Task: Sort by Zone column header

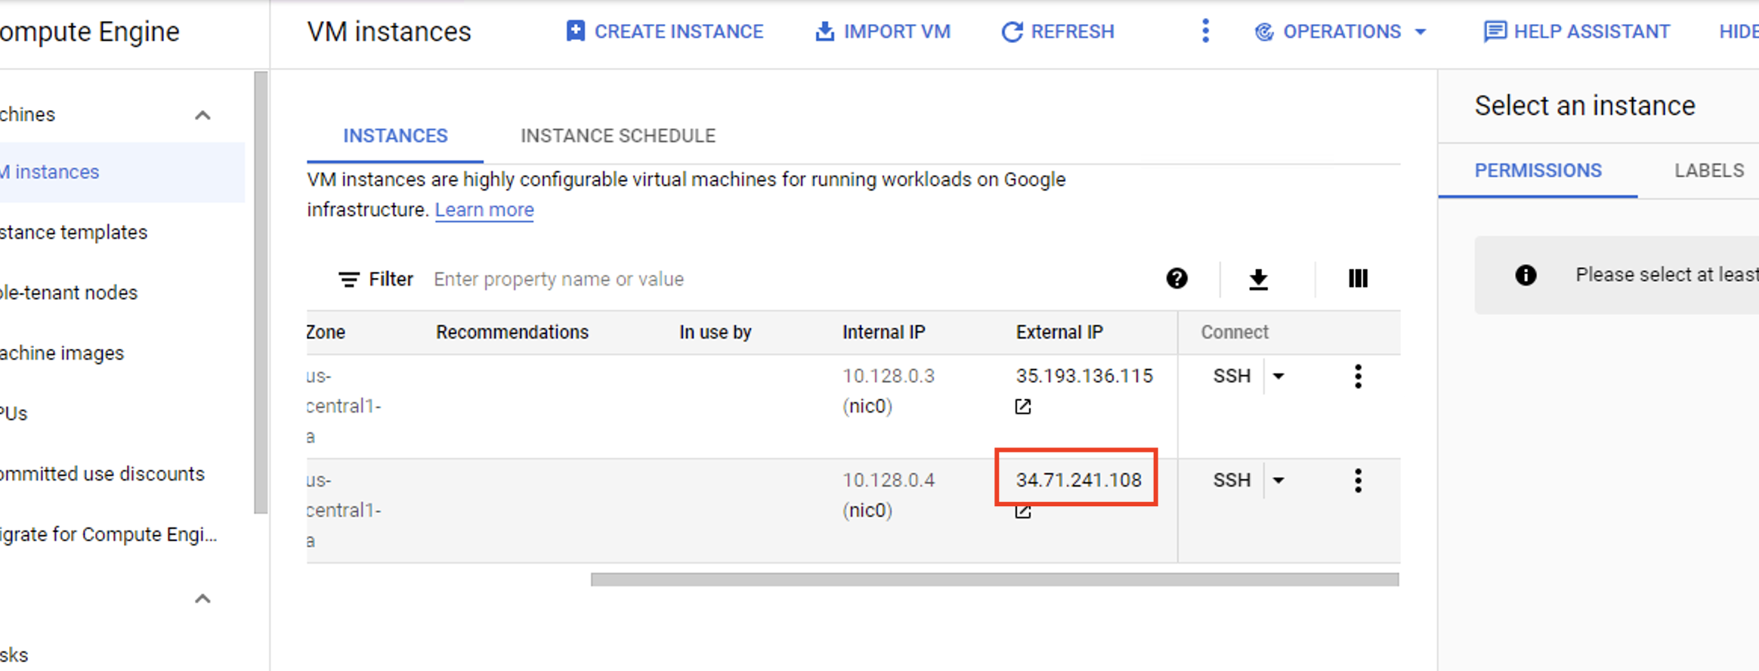Action: point(326,332)
